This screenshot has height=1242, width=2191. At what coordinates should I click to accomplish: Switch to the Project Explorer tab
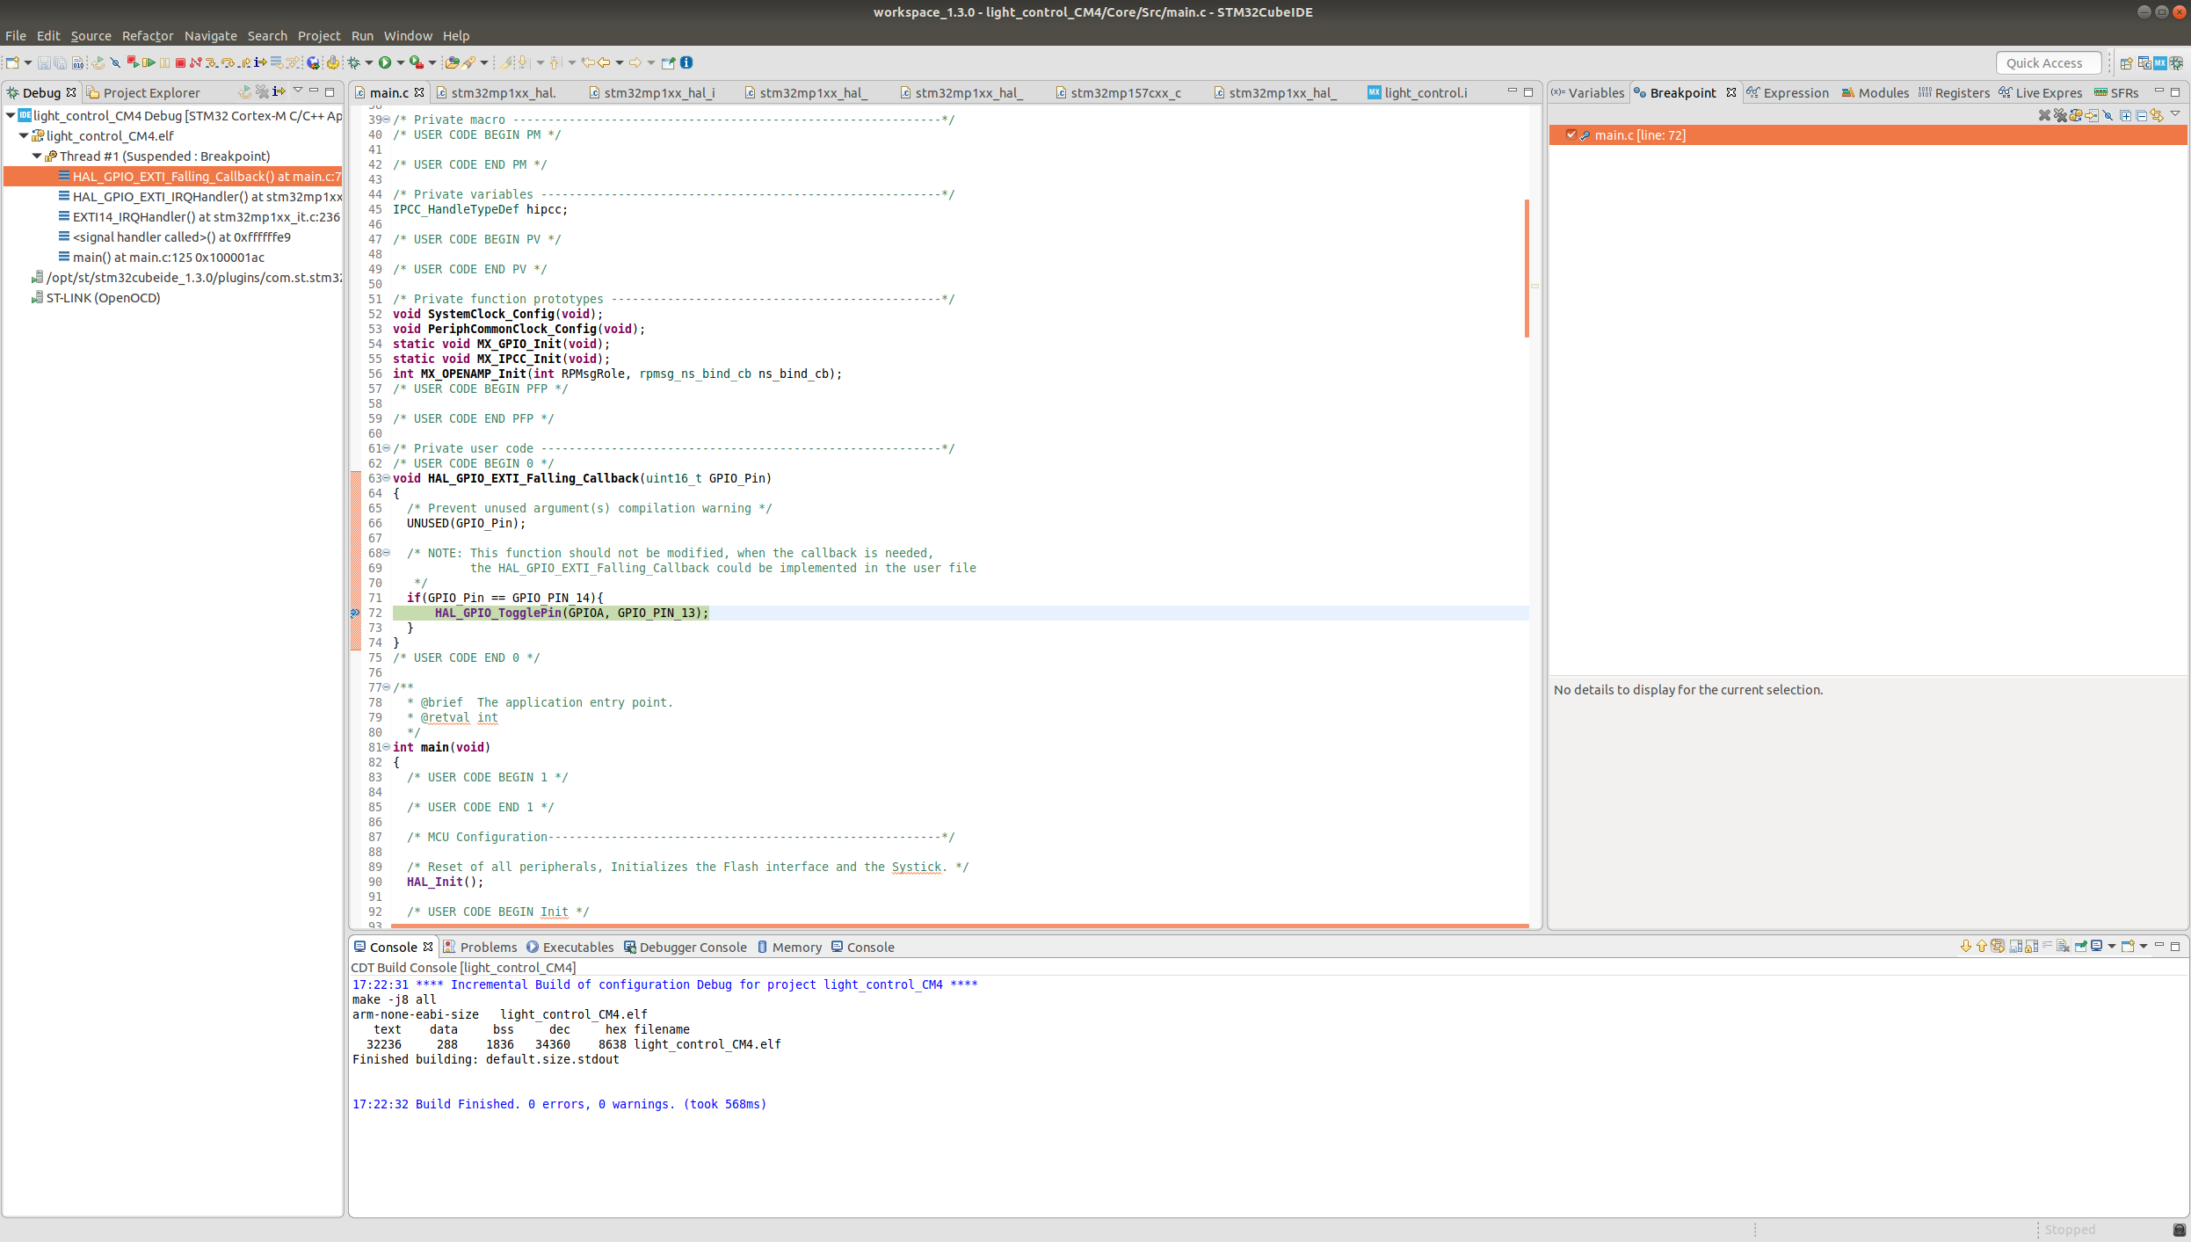[143, 92]
